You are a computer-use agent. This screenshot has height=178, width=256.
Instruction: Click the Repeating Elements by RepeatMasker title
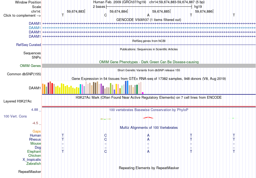click(x=149, y=168)
